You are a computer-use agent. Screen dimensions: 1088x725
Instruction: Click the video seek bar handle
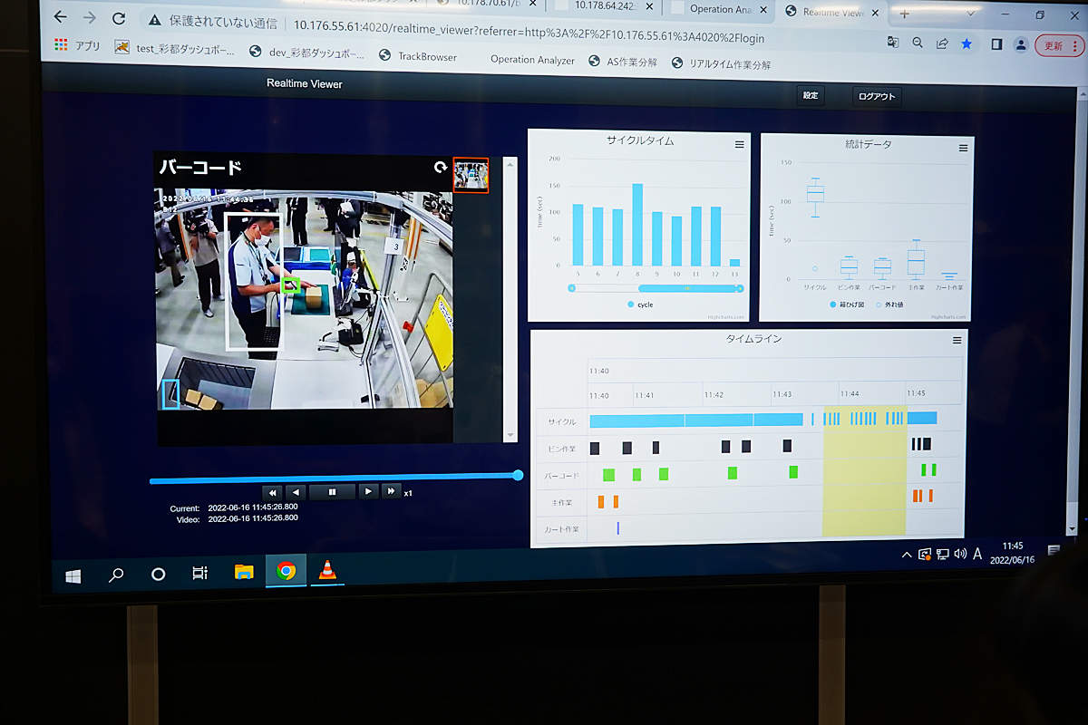point(518,475)
